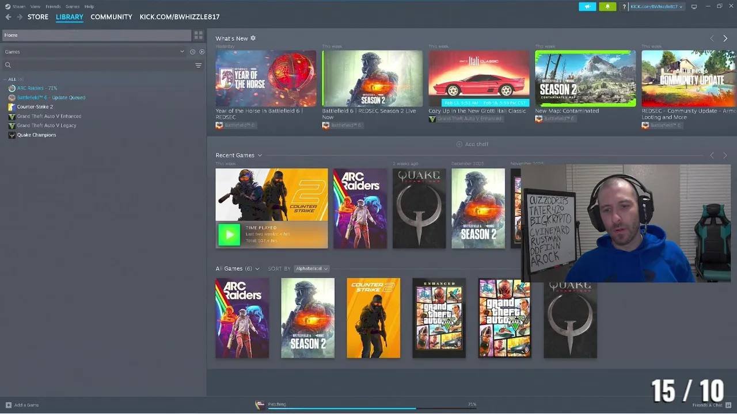The width and height of the screenshot is (737, 414).
Task: Expand the Recent Games shelf dropdown
Action: 260,155
